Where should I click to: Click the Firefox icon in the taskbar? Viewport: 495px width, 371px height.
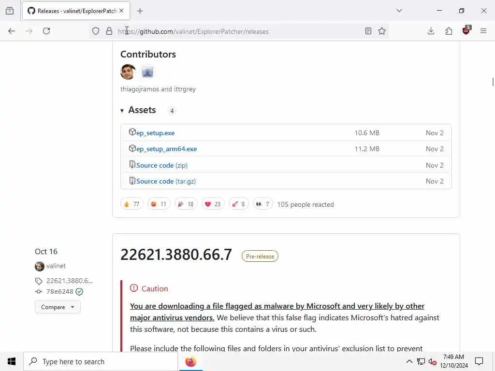pyautogui.click(x=190, y=361)
